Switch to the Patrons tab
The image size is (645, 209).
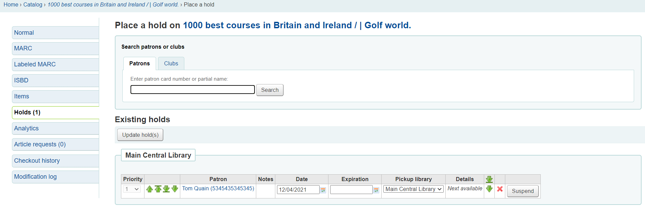[x=139, y=63]
